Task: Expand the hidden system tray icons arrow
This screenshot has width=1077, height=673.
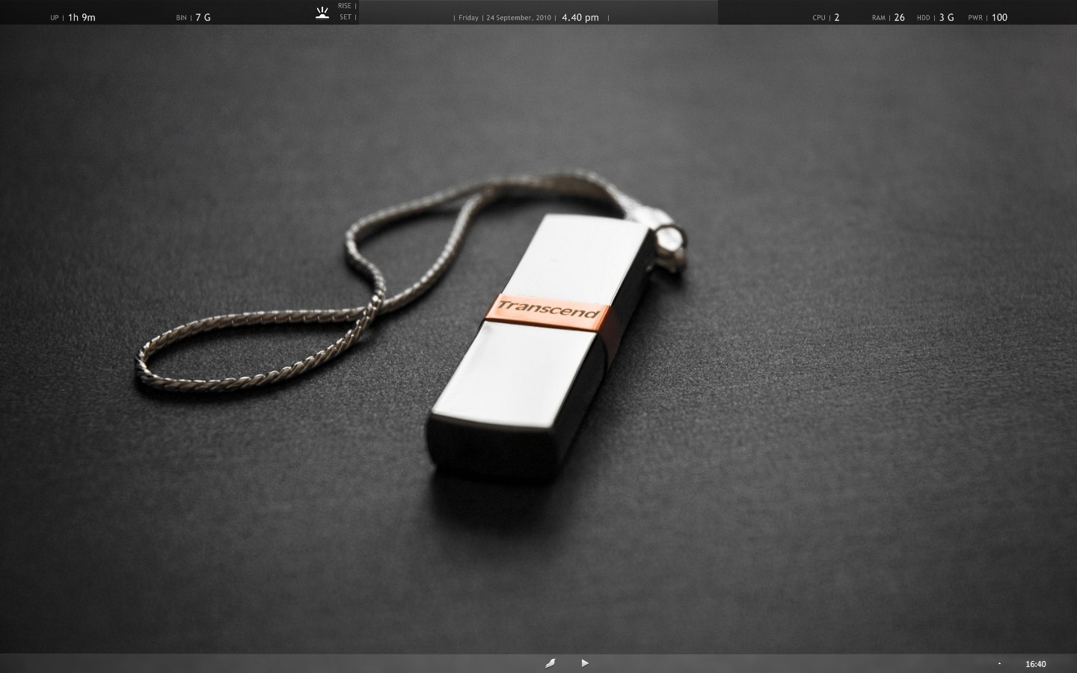Action: (999, 663)
